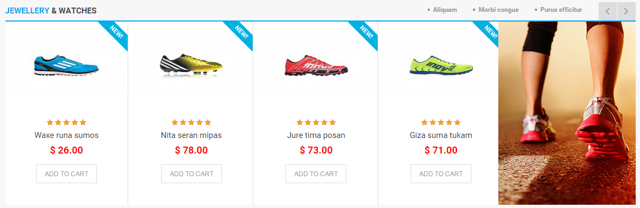Click the Waxe runa sumos product title
The height and width of the screenshot is (208, 640).
pyautogui.click(x=66, y=135)
